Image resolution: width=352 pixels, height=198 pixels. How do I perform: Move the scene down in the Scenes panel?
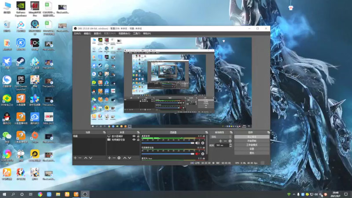tap(91, 158)
